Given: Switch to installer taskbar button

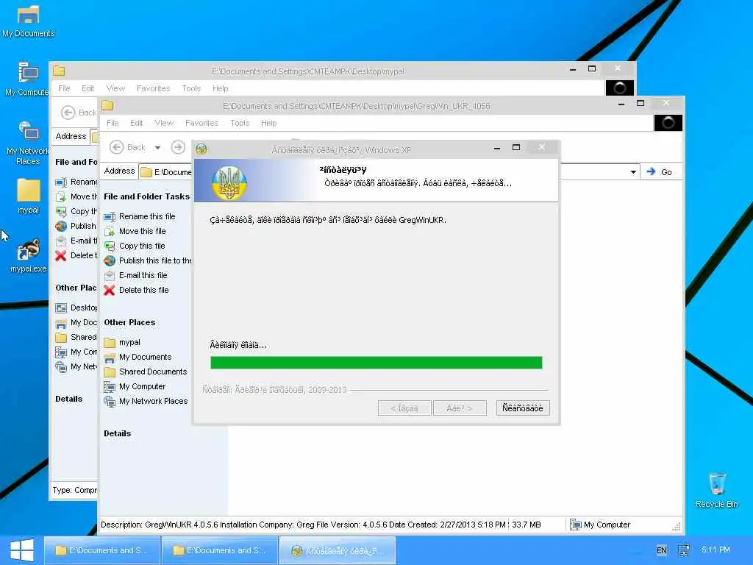Looking at the screenshot, I should (337, 550).
